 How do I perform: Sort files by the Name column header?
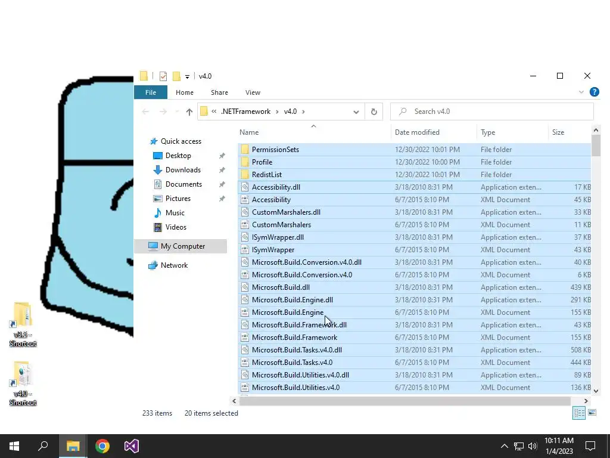(313, 132)
